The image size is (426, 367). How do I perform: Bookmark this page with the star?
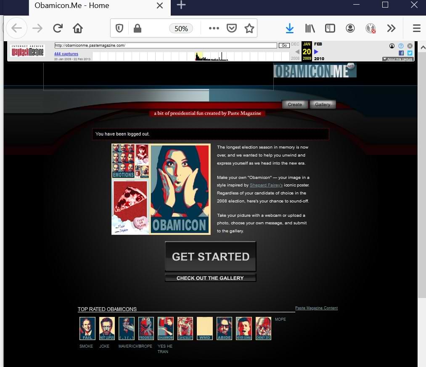(249, 28)
